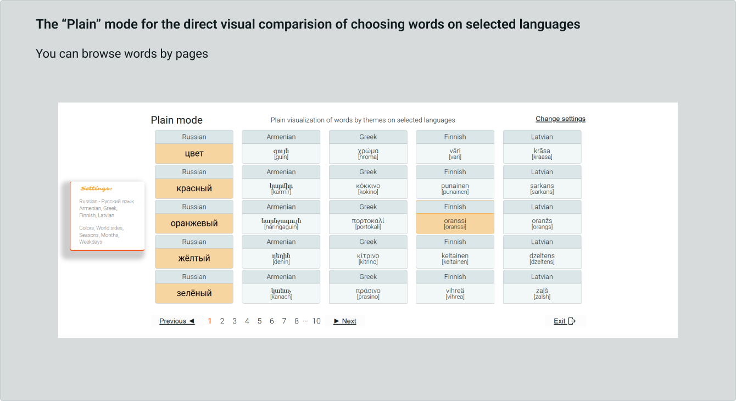Select the Russian word оранжевый

194,224
